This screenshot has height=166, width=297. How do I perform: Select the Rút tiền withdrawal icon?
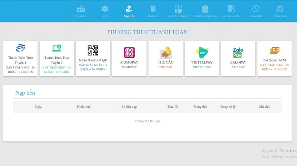pos(153,9)
